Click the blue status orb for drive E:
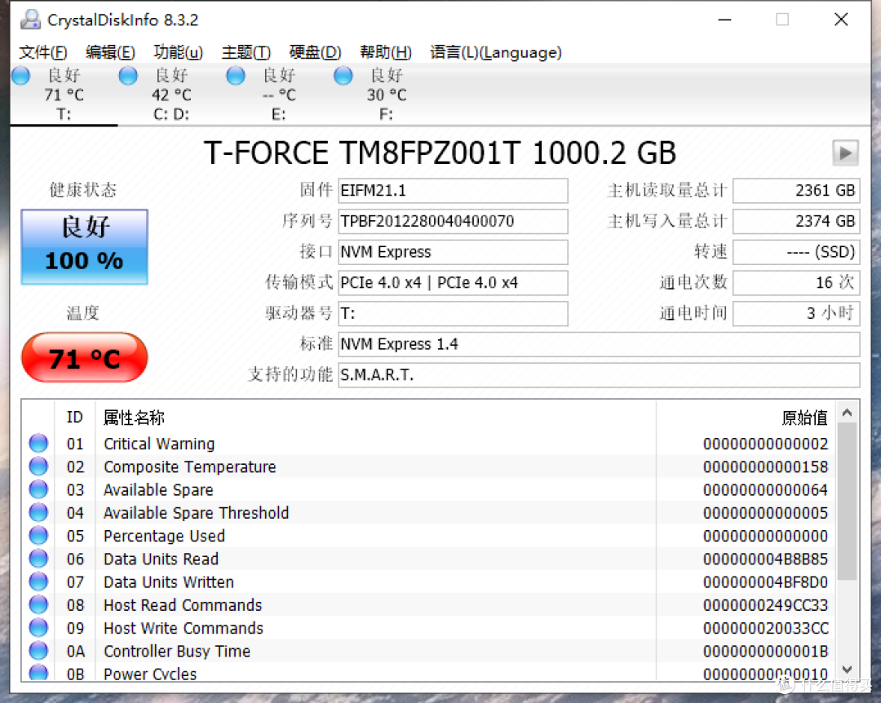Screen dimensions: 881x703 coord(236,75)
